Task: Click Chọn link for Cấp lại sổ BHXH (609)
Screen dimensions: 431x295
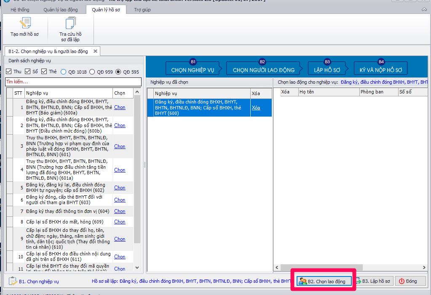Action: tap(120, 222)
